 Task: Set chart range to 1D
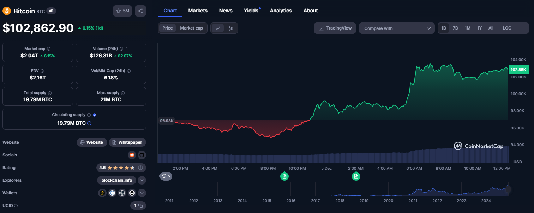(x=444, y=28)
